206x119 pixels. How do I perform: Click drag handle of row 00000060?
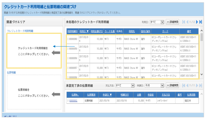pyautogui.click(x=68, y=39)
